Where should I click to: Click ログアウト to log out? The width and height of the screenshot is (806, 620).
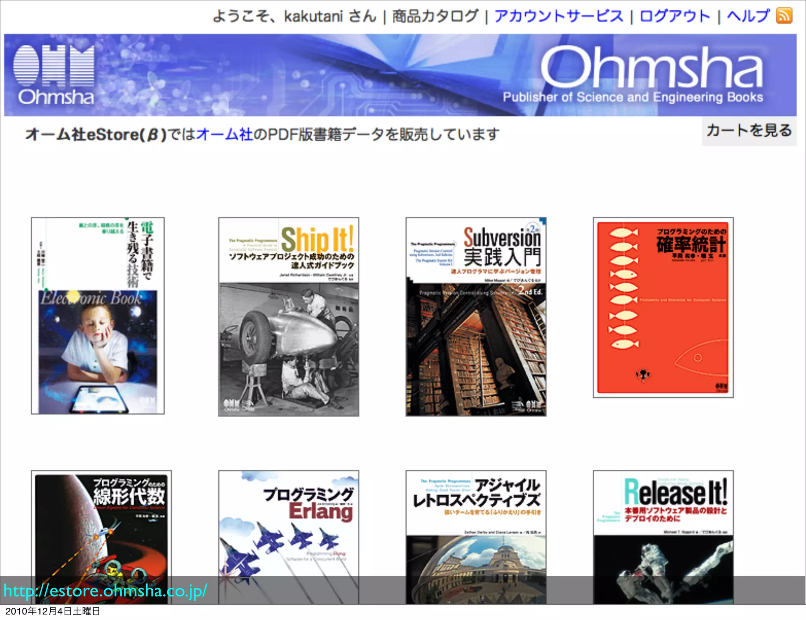click(x=675, y=16)
